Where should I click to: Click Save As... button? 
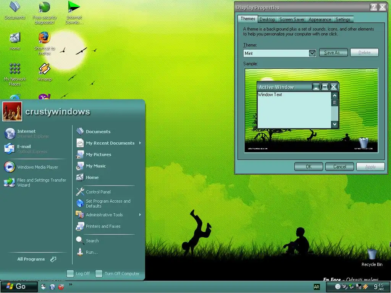333,53
